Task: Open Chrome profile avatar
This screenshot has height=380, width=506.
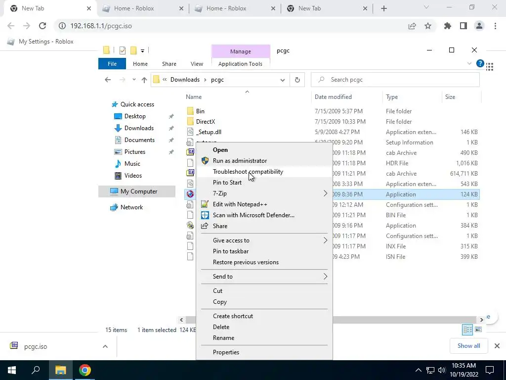Action: (x=479, y=26)
